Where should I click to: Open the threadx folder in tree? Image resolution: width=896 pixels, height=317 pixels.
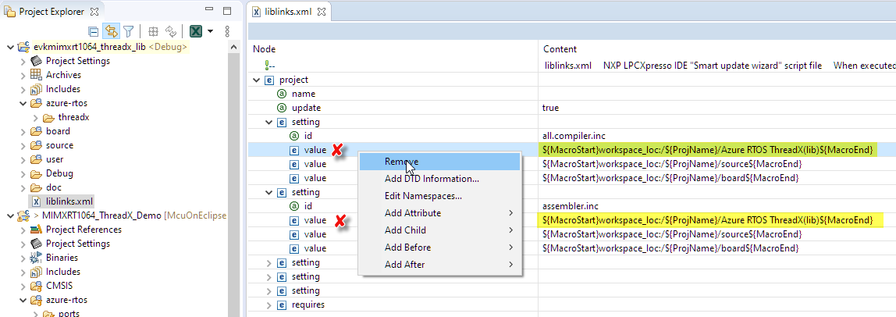(x=73, y=117)
